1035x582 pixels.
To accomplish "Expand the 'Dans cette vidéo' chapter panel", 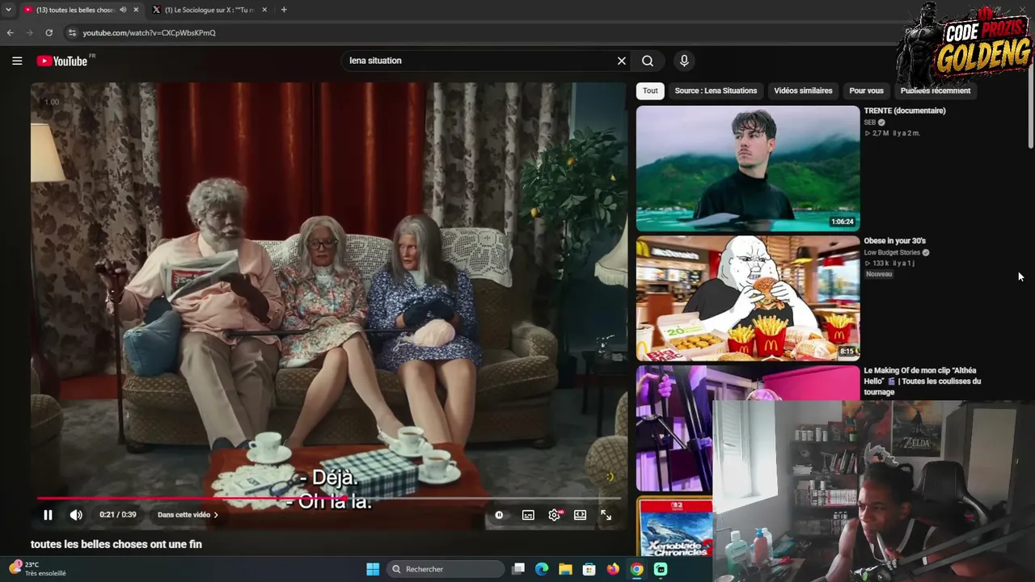I will [188, 515].
